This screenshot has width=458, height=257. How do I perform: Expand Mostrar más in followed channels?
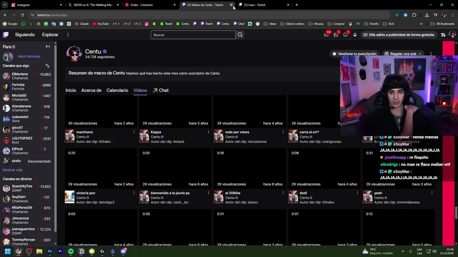coord(13,170)
